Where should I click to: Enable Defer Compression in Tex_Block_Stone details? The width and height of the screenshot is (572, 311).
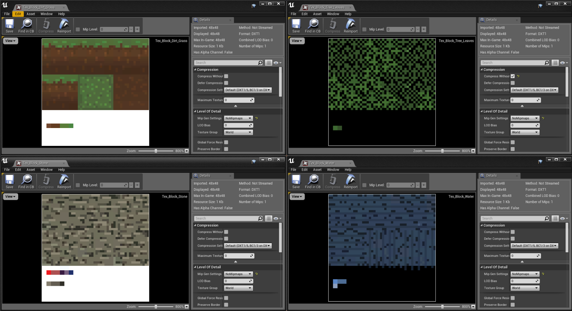[226, 239]
